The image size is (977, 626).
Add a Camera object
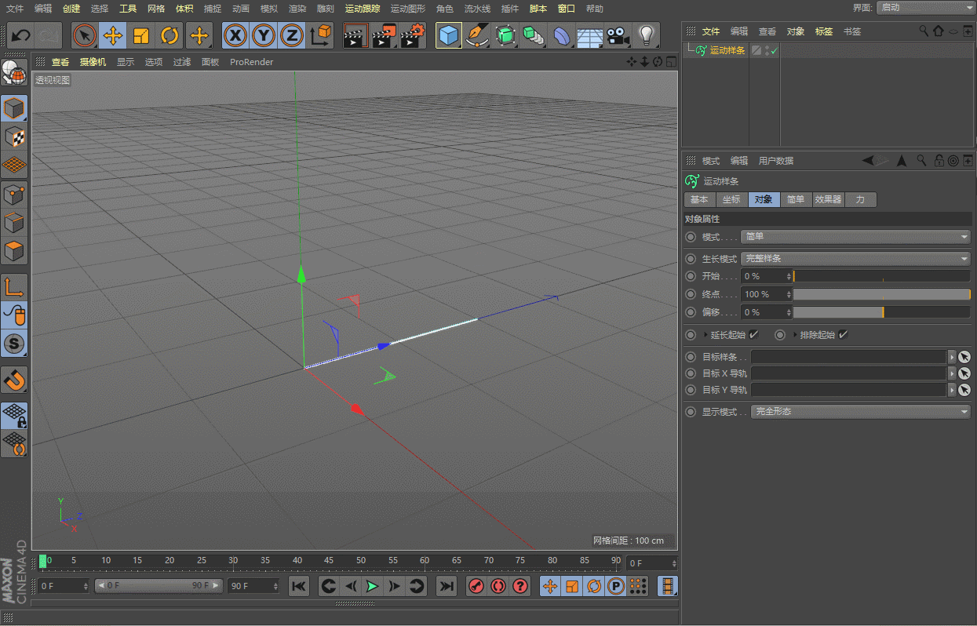pos(618,35)
